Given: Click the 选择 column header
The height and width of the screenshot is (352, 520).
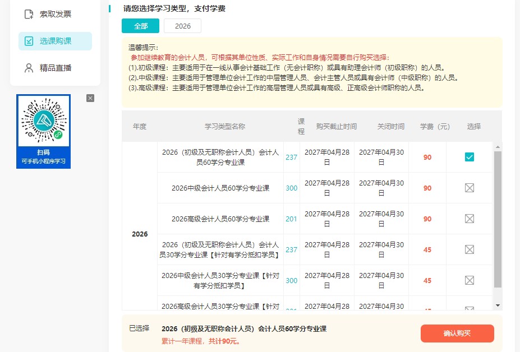Looking at the screenshot, I should point(474,126).
